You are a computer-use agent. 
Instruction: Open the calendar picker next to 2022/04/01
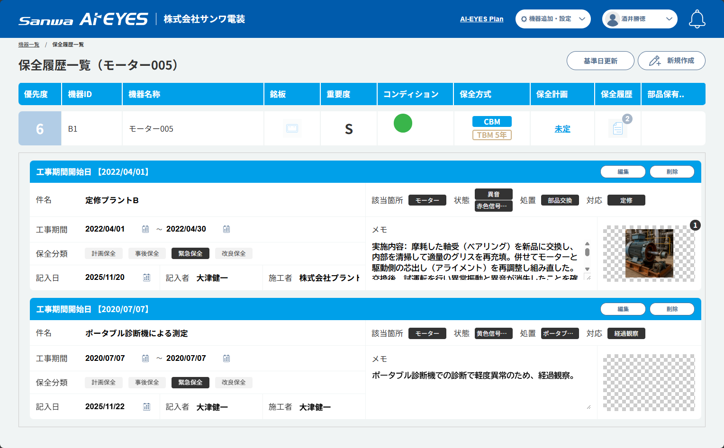[145, 229]
